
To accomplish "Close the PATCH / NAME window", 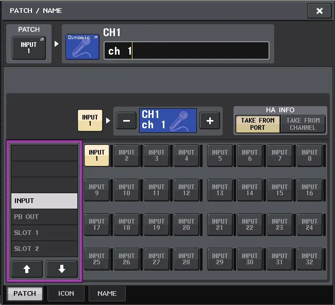I will (320, 11).
